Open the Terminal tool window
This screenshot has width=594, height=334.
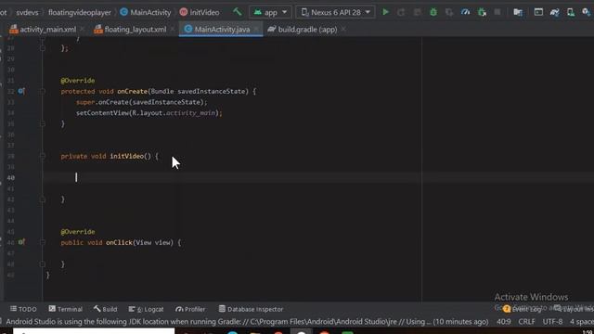pyautogui.click(x=65, y=309)
